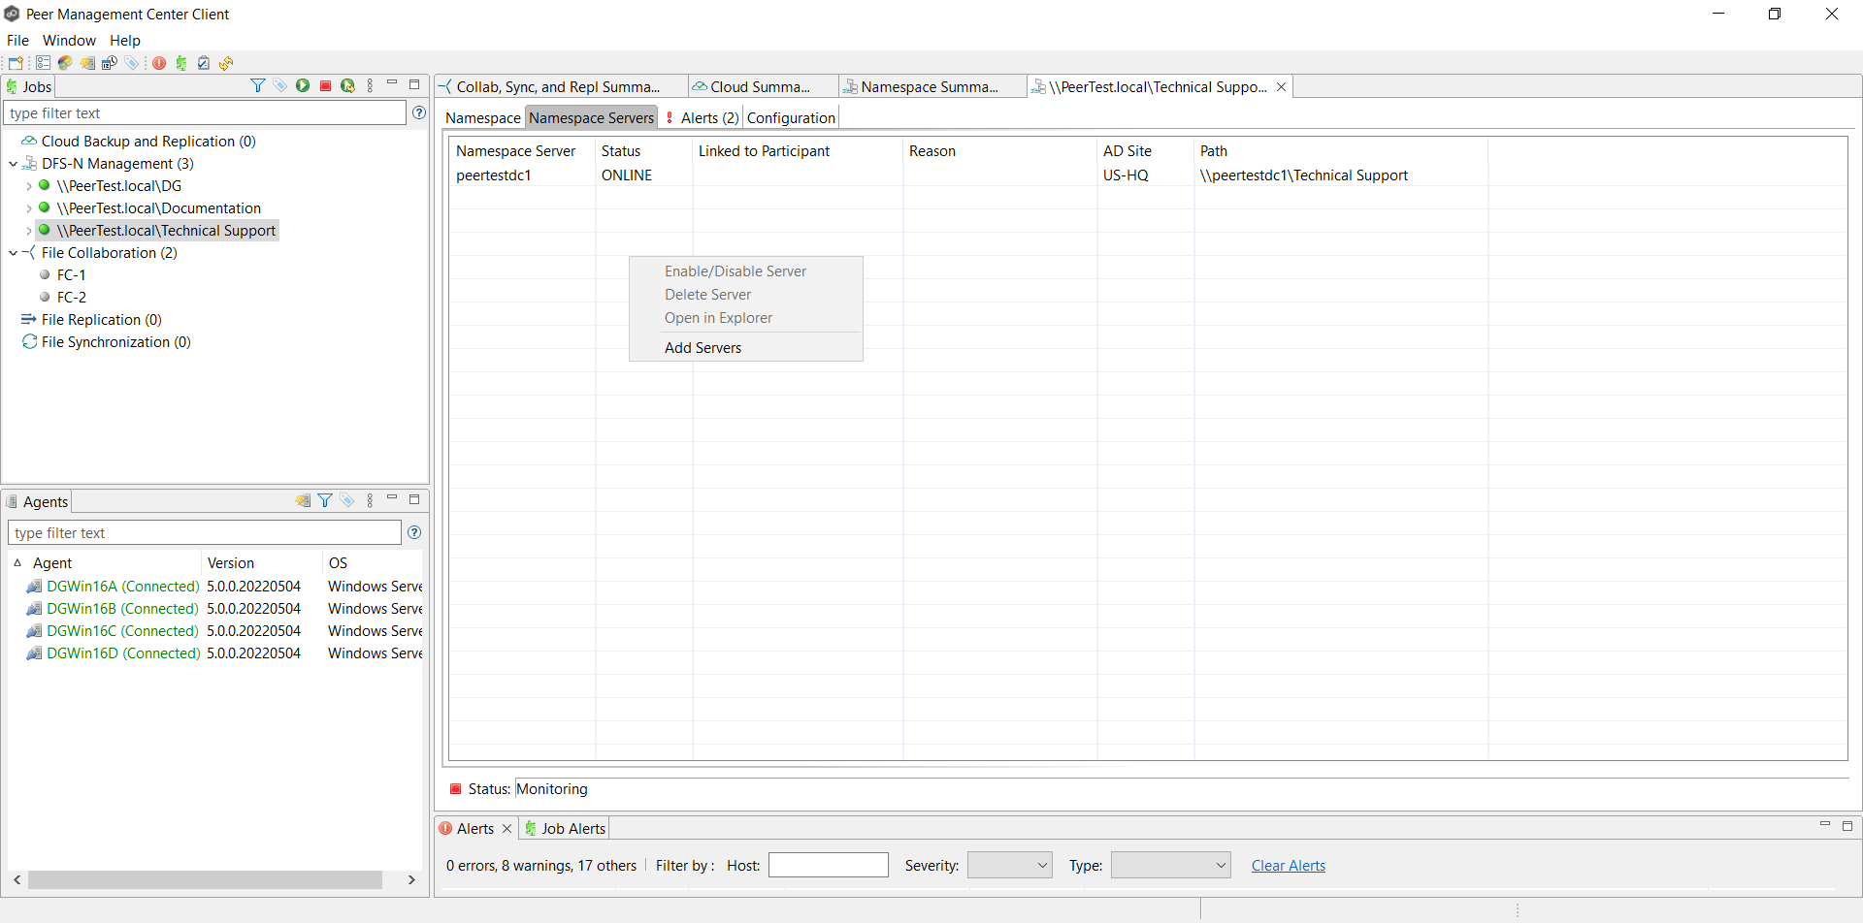This screenshot has width=1863, height=923.
Task: Minimize the Alerts bottom panel
Action: coord(1825,825)
